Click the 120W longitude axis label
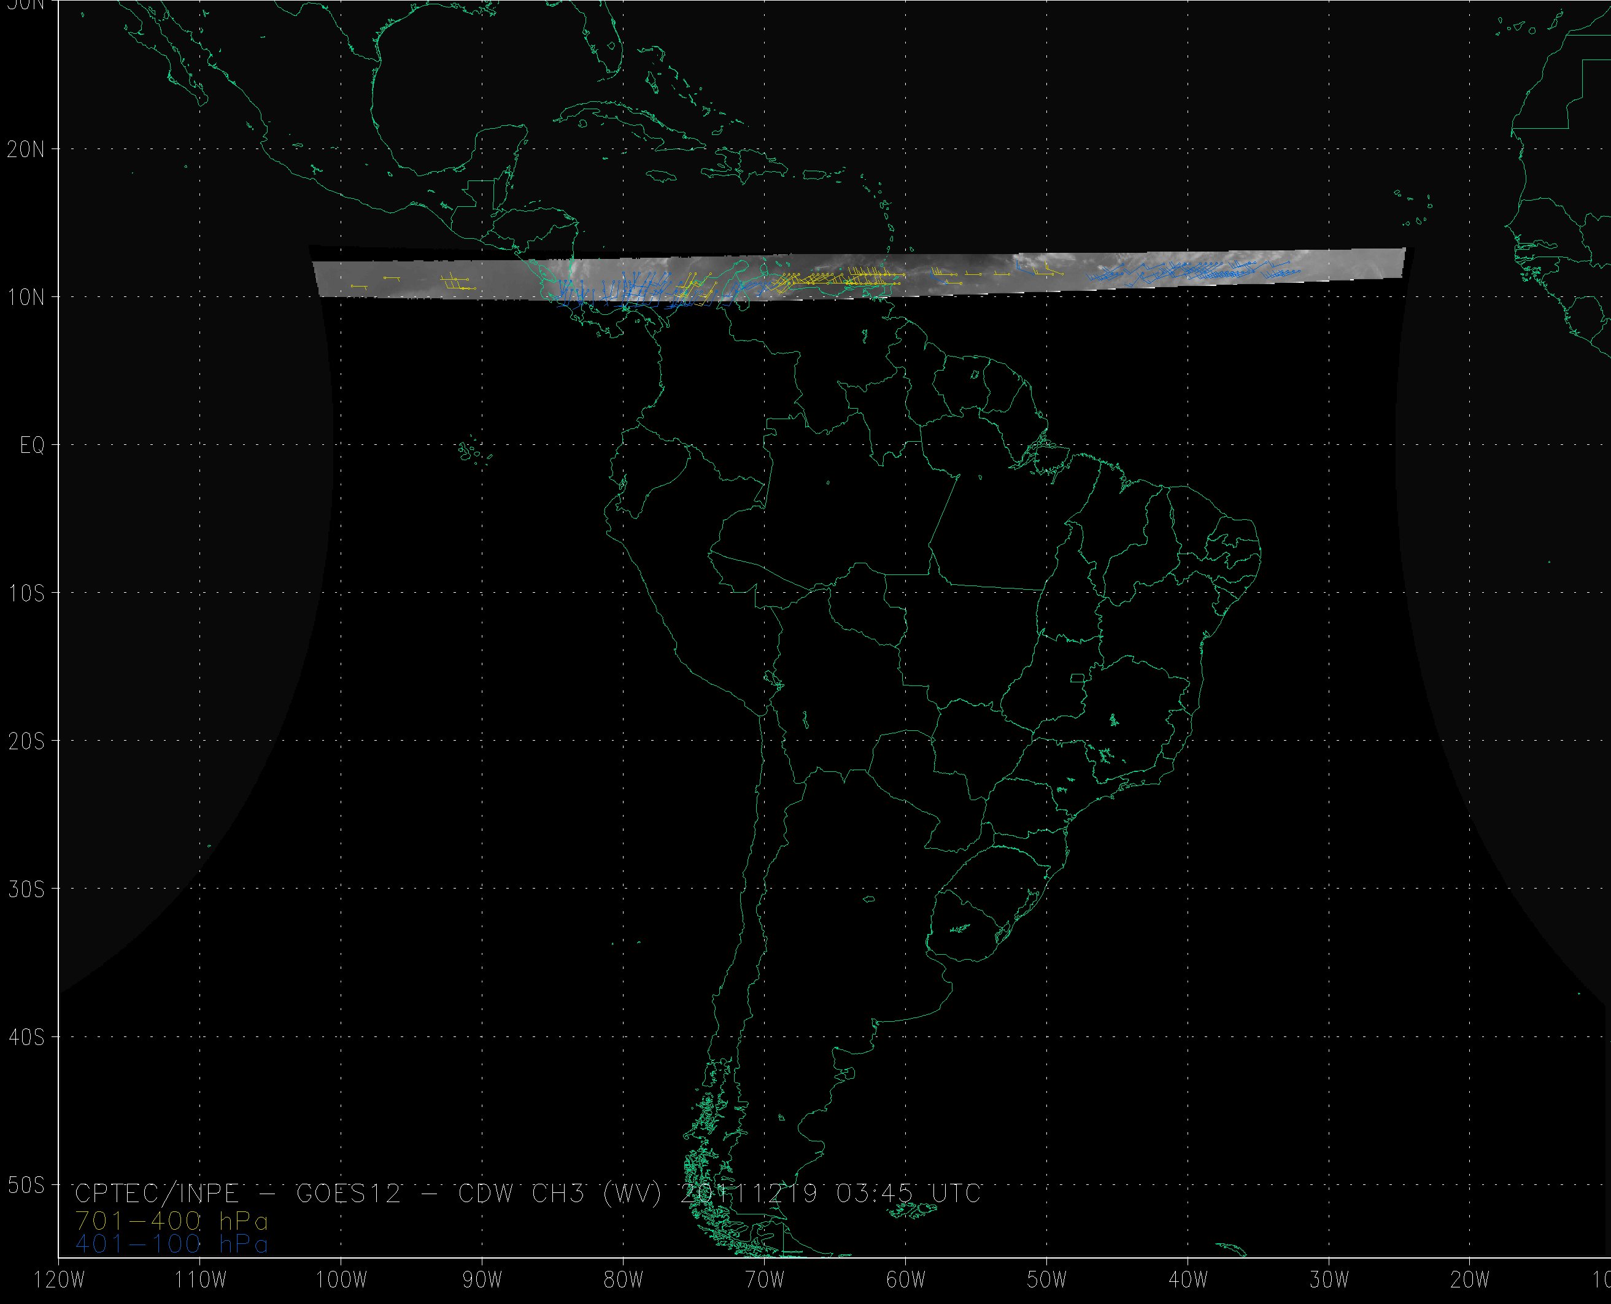This screenshot has height=1304, width=1611. pyautogui.click(x=60, y=1280)
